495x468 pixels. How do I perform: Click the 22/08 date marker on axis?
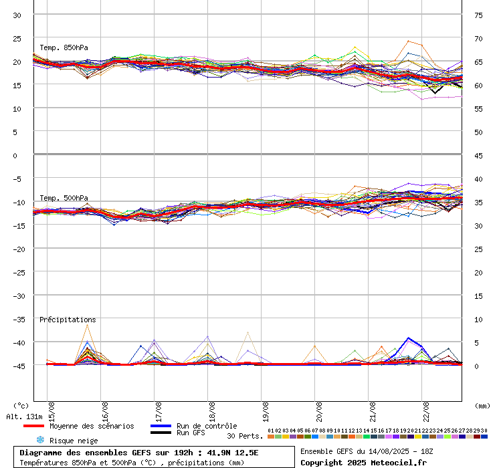[426, 410]
